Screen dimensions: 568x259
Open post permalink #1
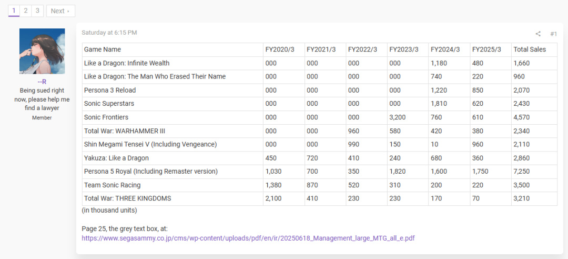coord(553,34)
